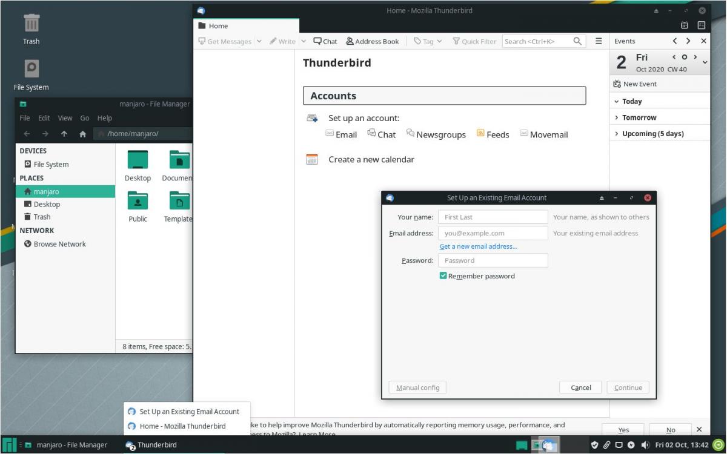
Task: Click the home icon in File Manager toolbar
Action: (x=82, y=134)
